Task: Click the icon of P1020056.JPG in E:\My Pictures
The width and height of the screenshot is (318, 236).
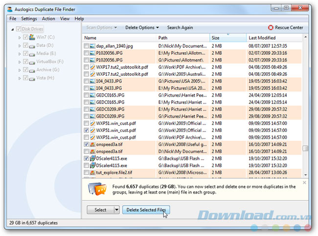Action: (92, 53)
